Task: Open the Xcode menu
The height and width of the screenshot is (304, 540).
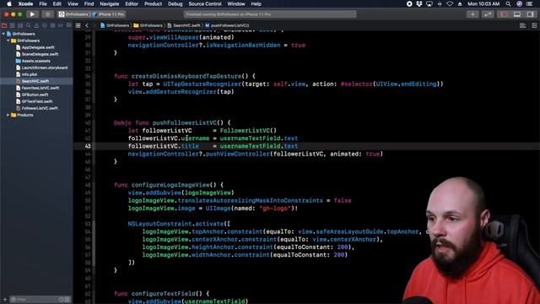Action: (x=25, y=3)
